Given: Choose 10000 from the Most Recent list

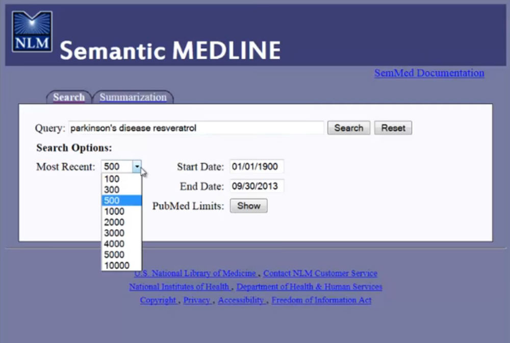Looking at the screenshot, I should tap(122, 265).
